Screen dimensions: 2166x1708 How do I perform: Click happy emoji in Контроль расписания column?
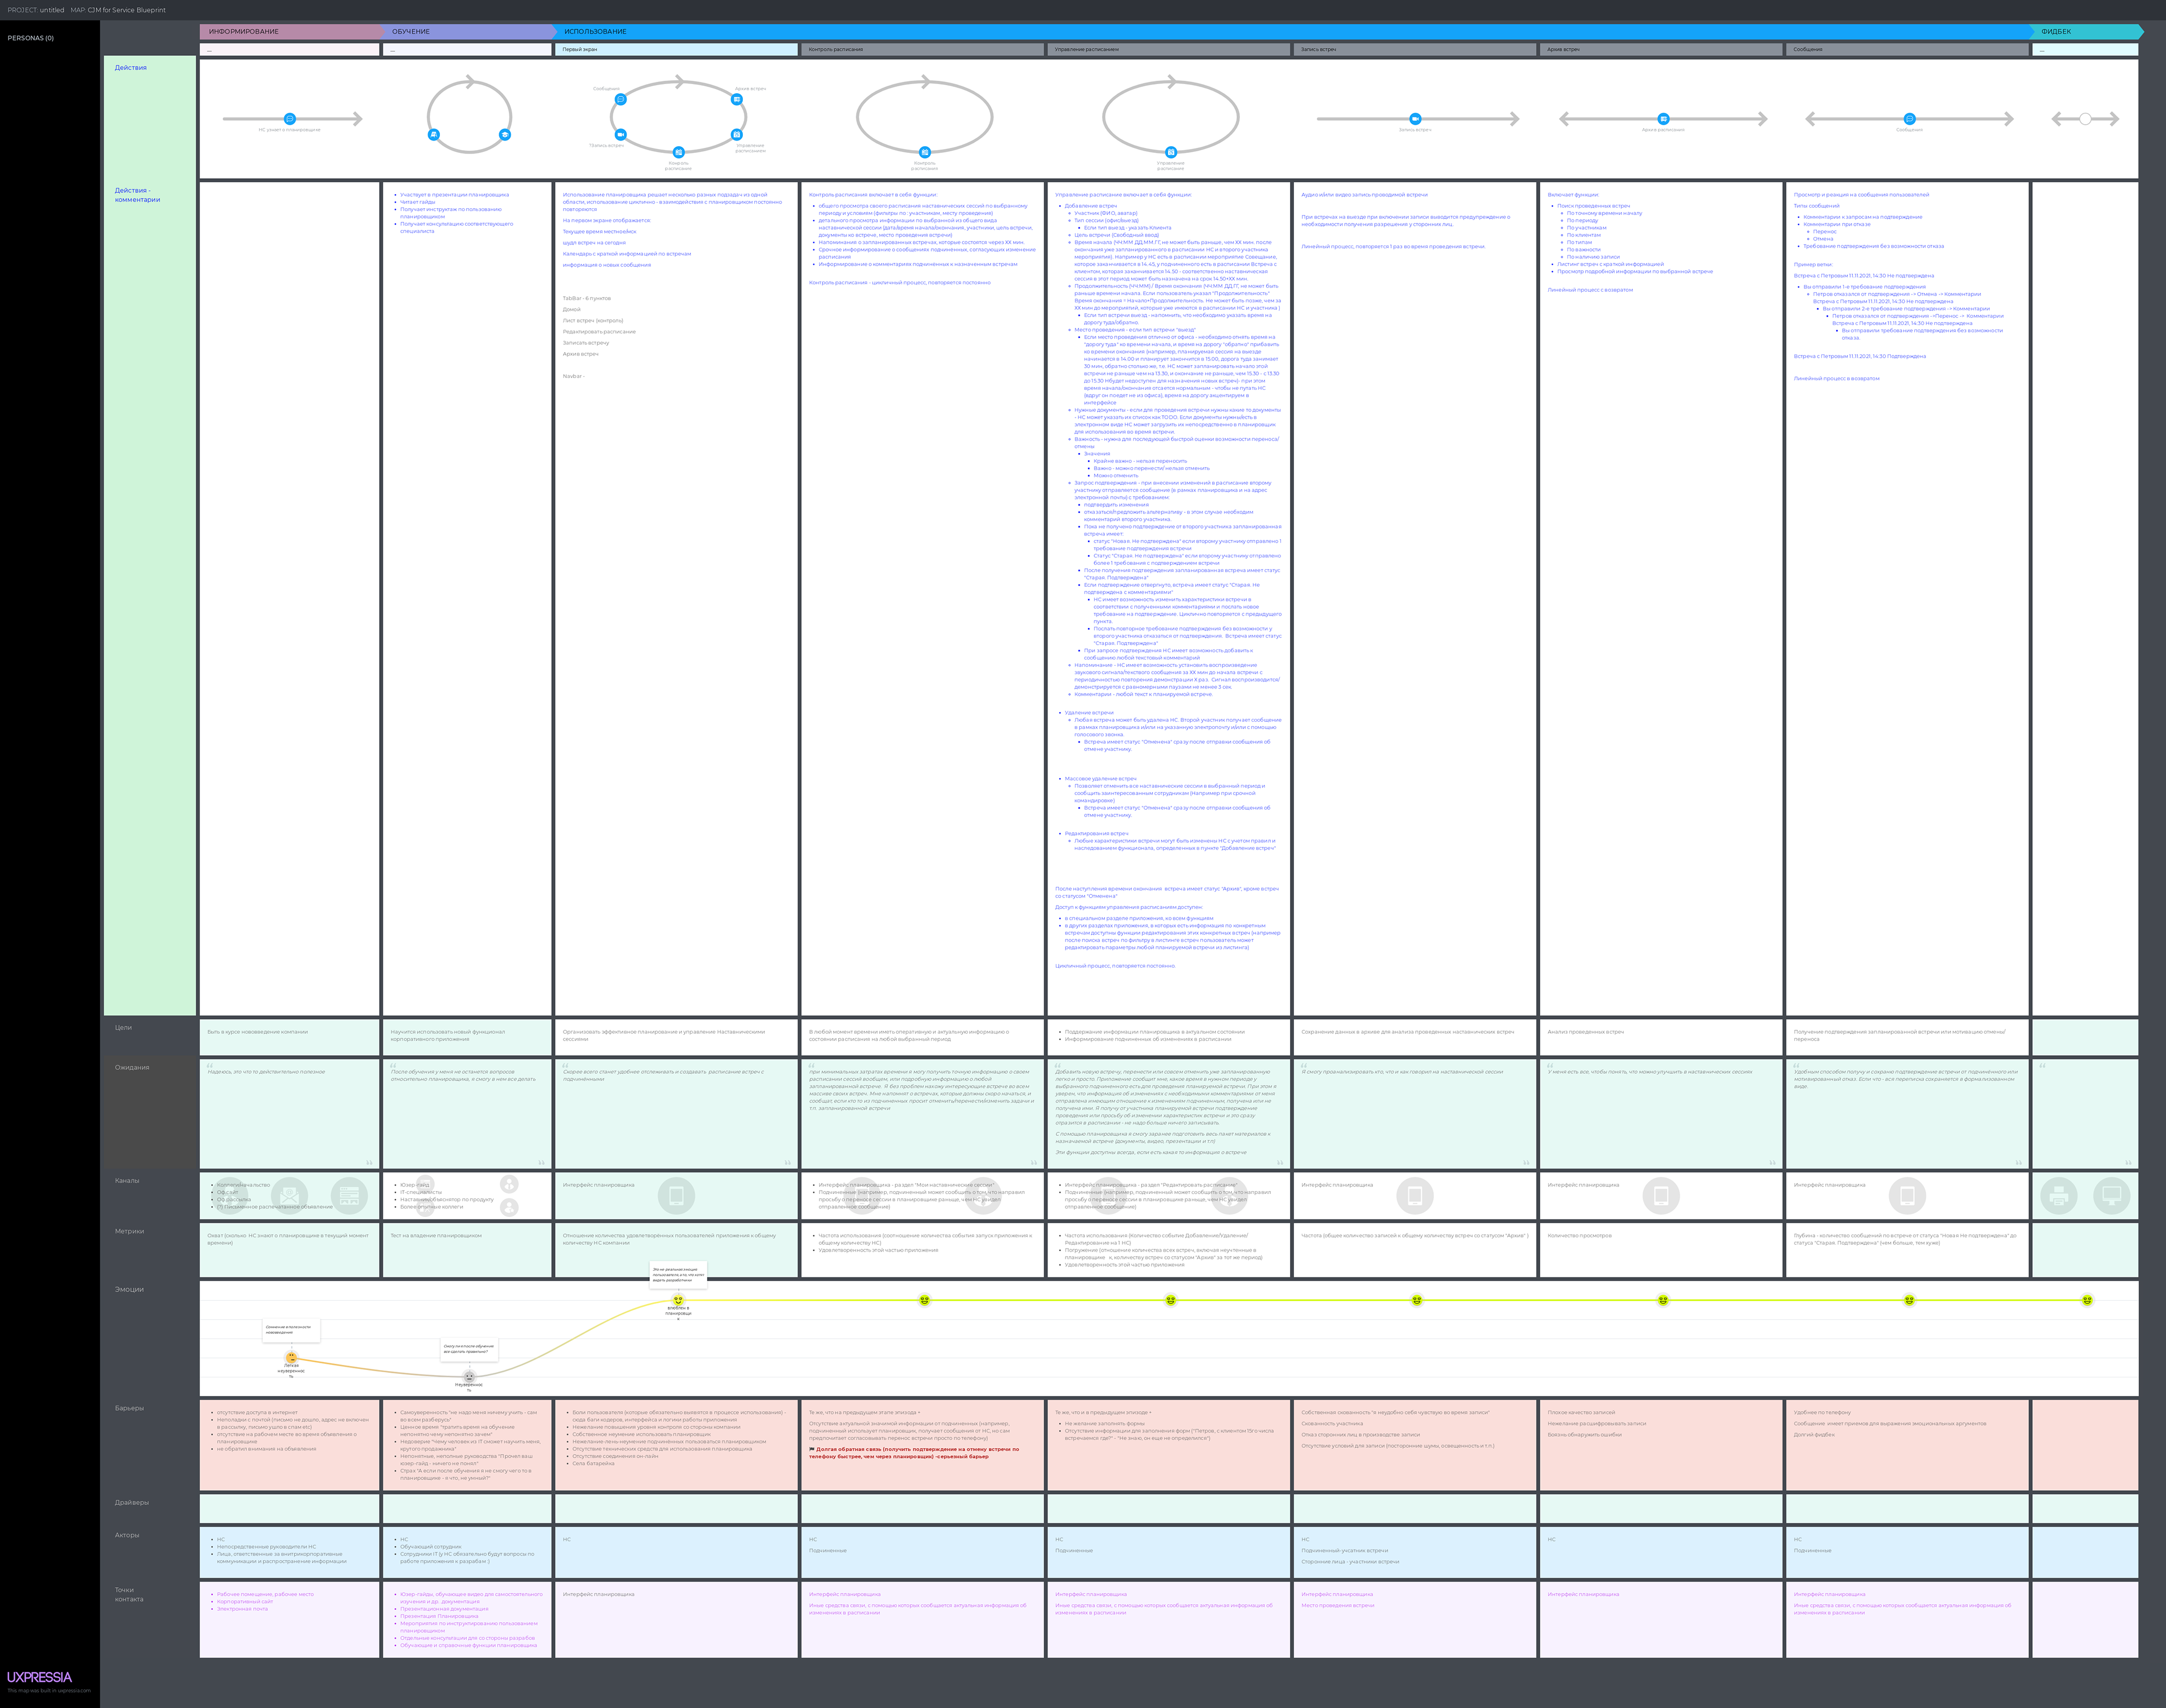[x=924, y=1300]
